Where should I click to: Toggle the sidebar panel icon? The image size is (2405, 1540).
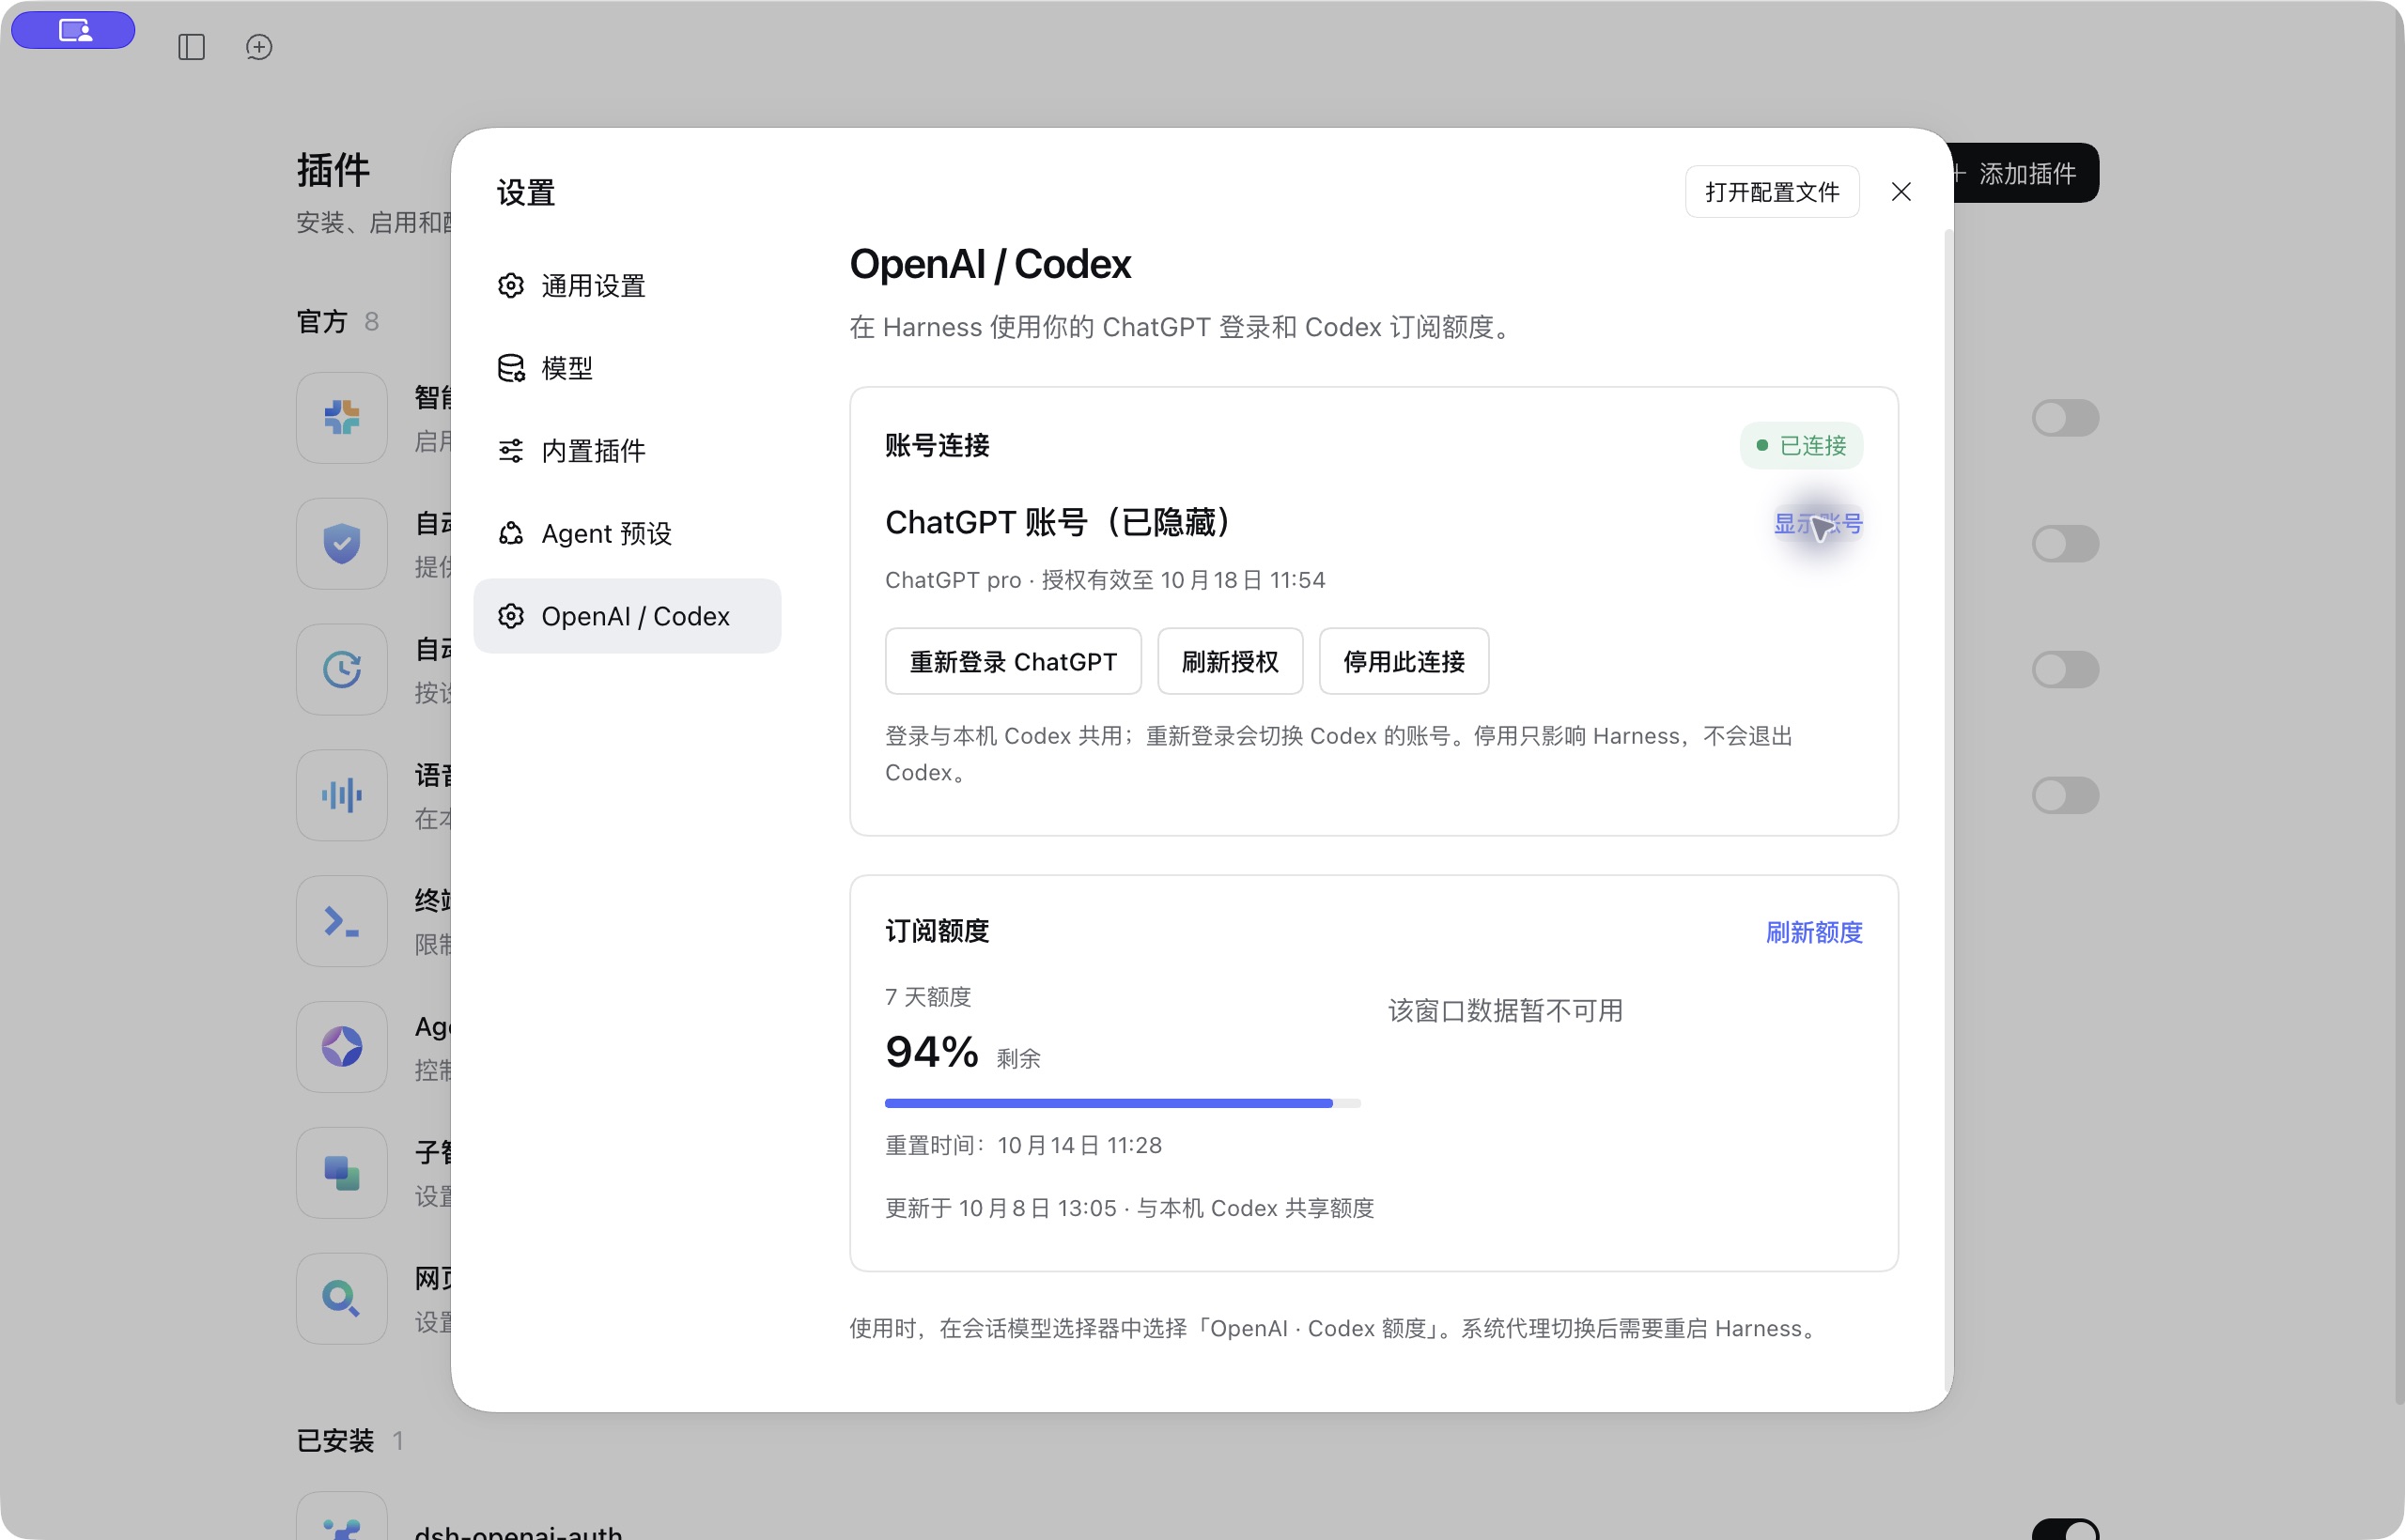[x=191, y=47]
